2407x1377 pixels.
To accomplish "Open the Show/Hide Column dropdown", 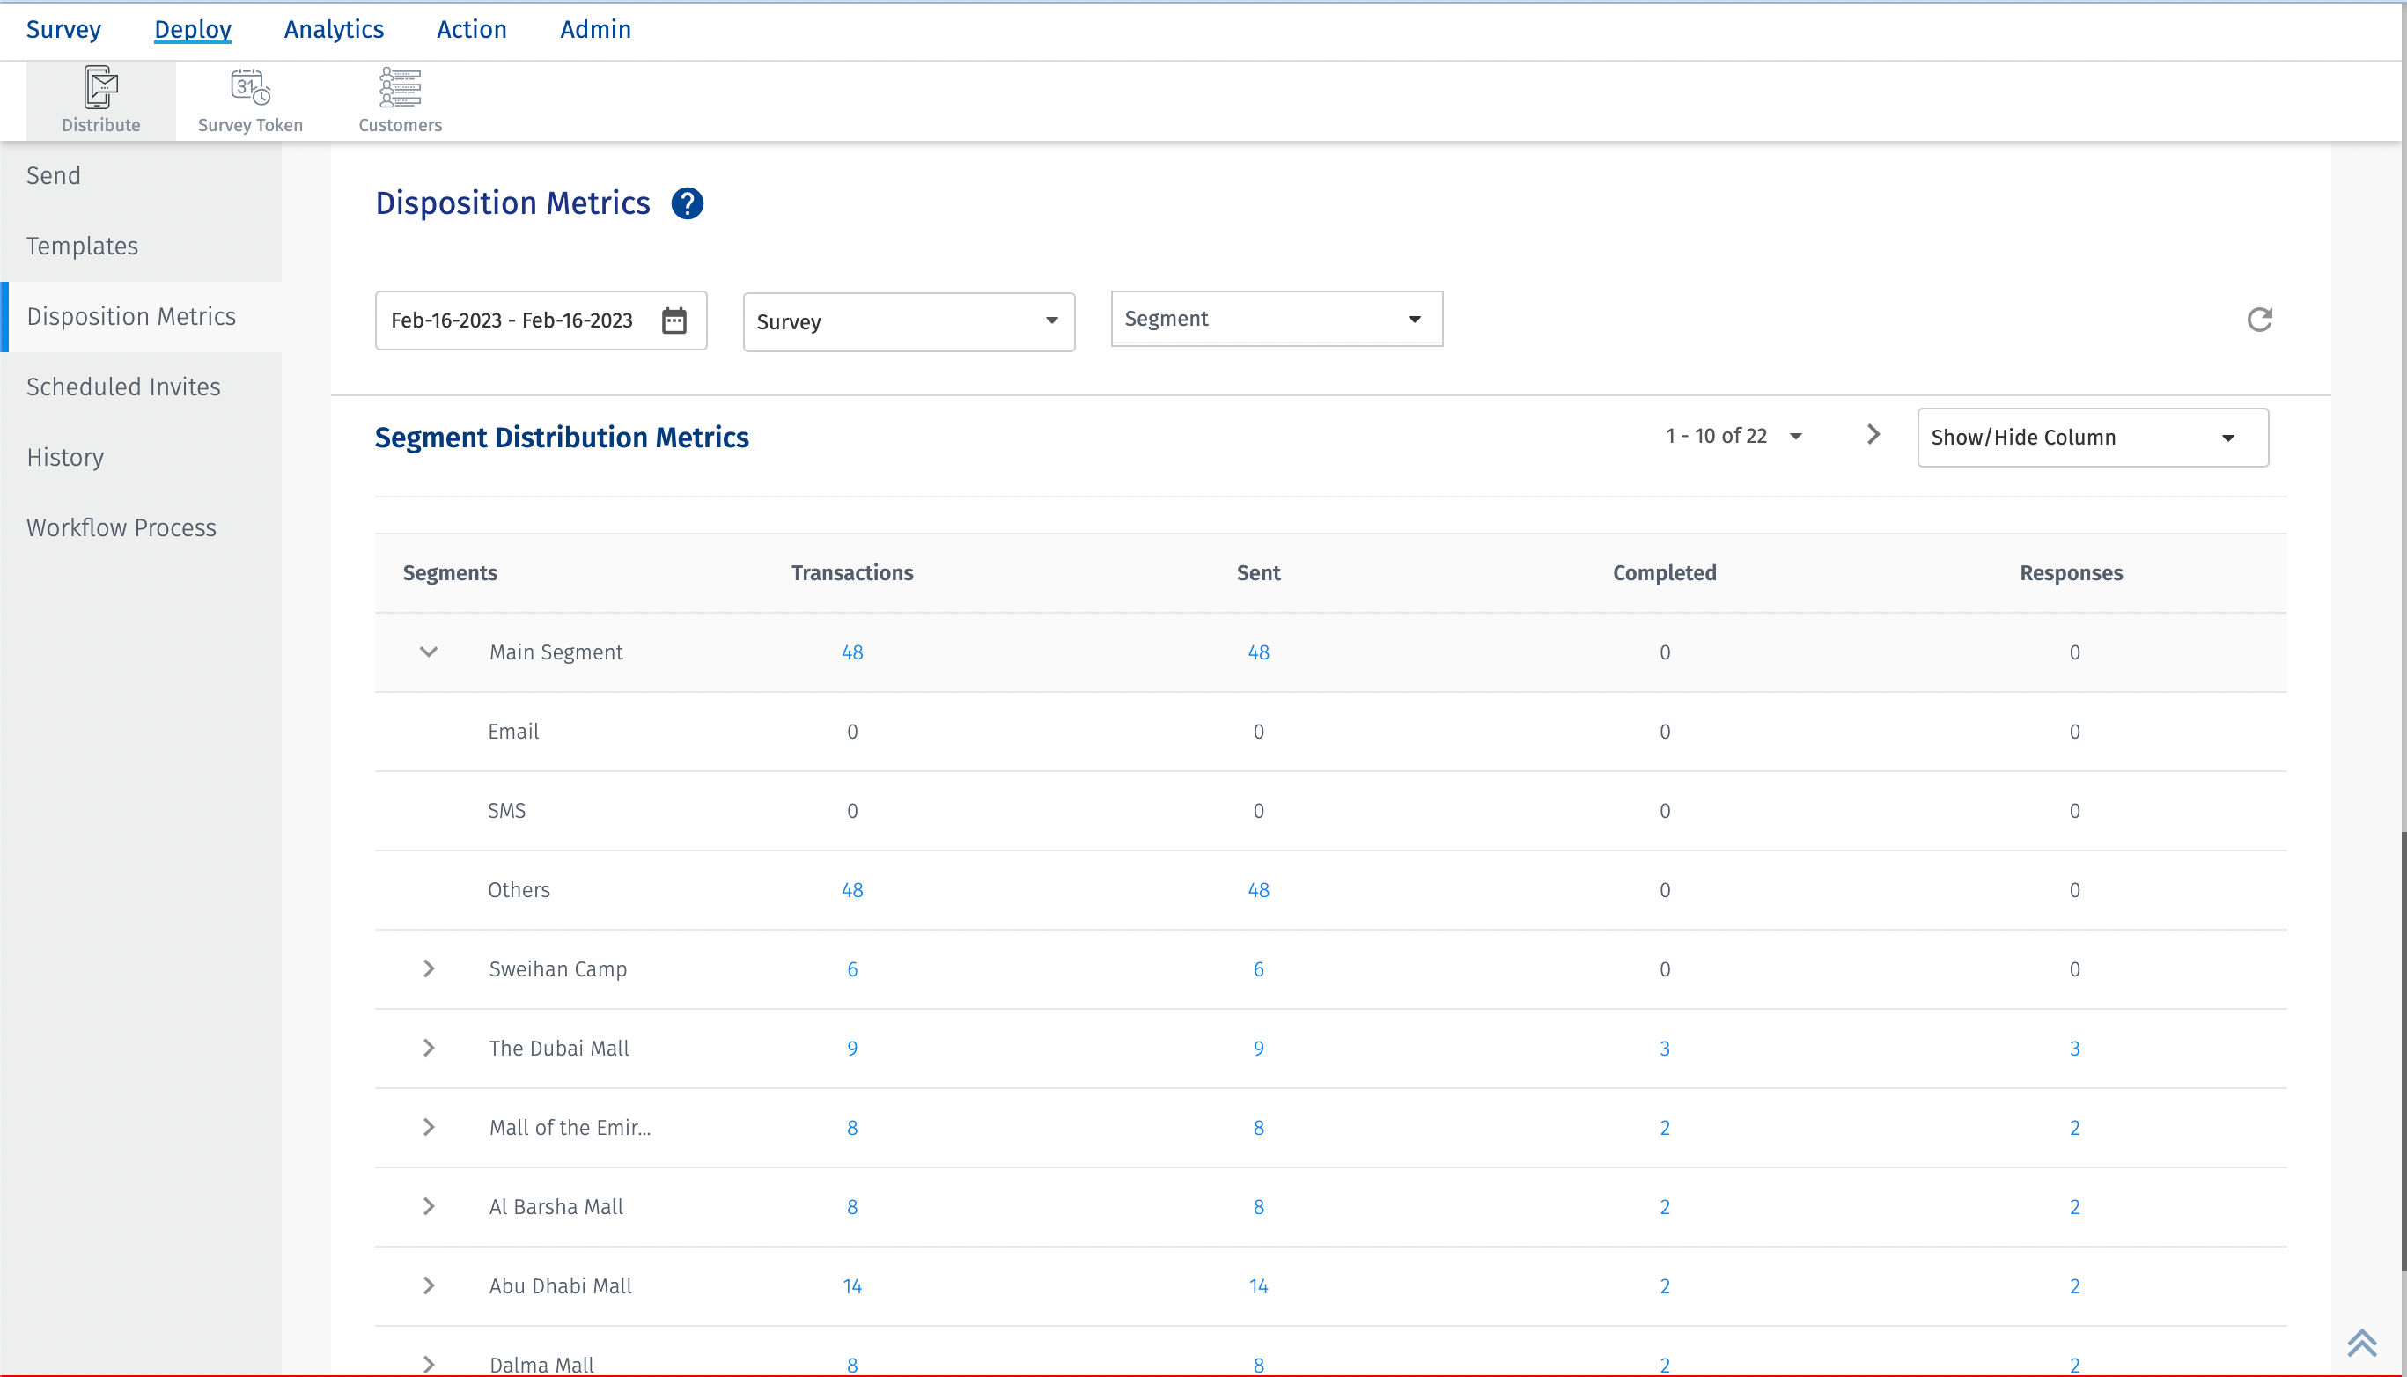I will (2091, 437).
